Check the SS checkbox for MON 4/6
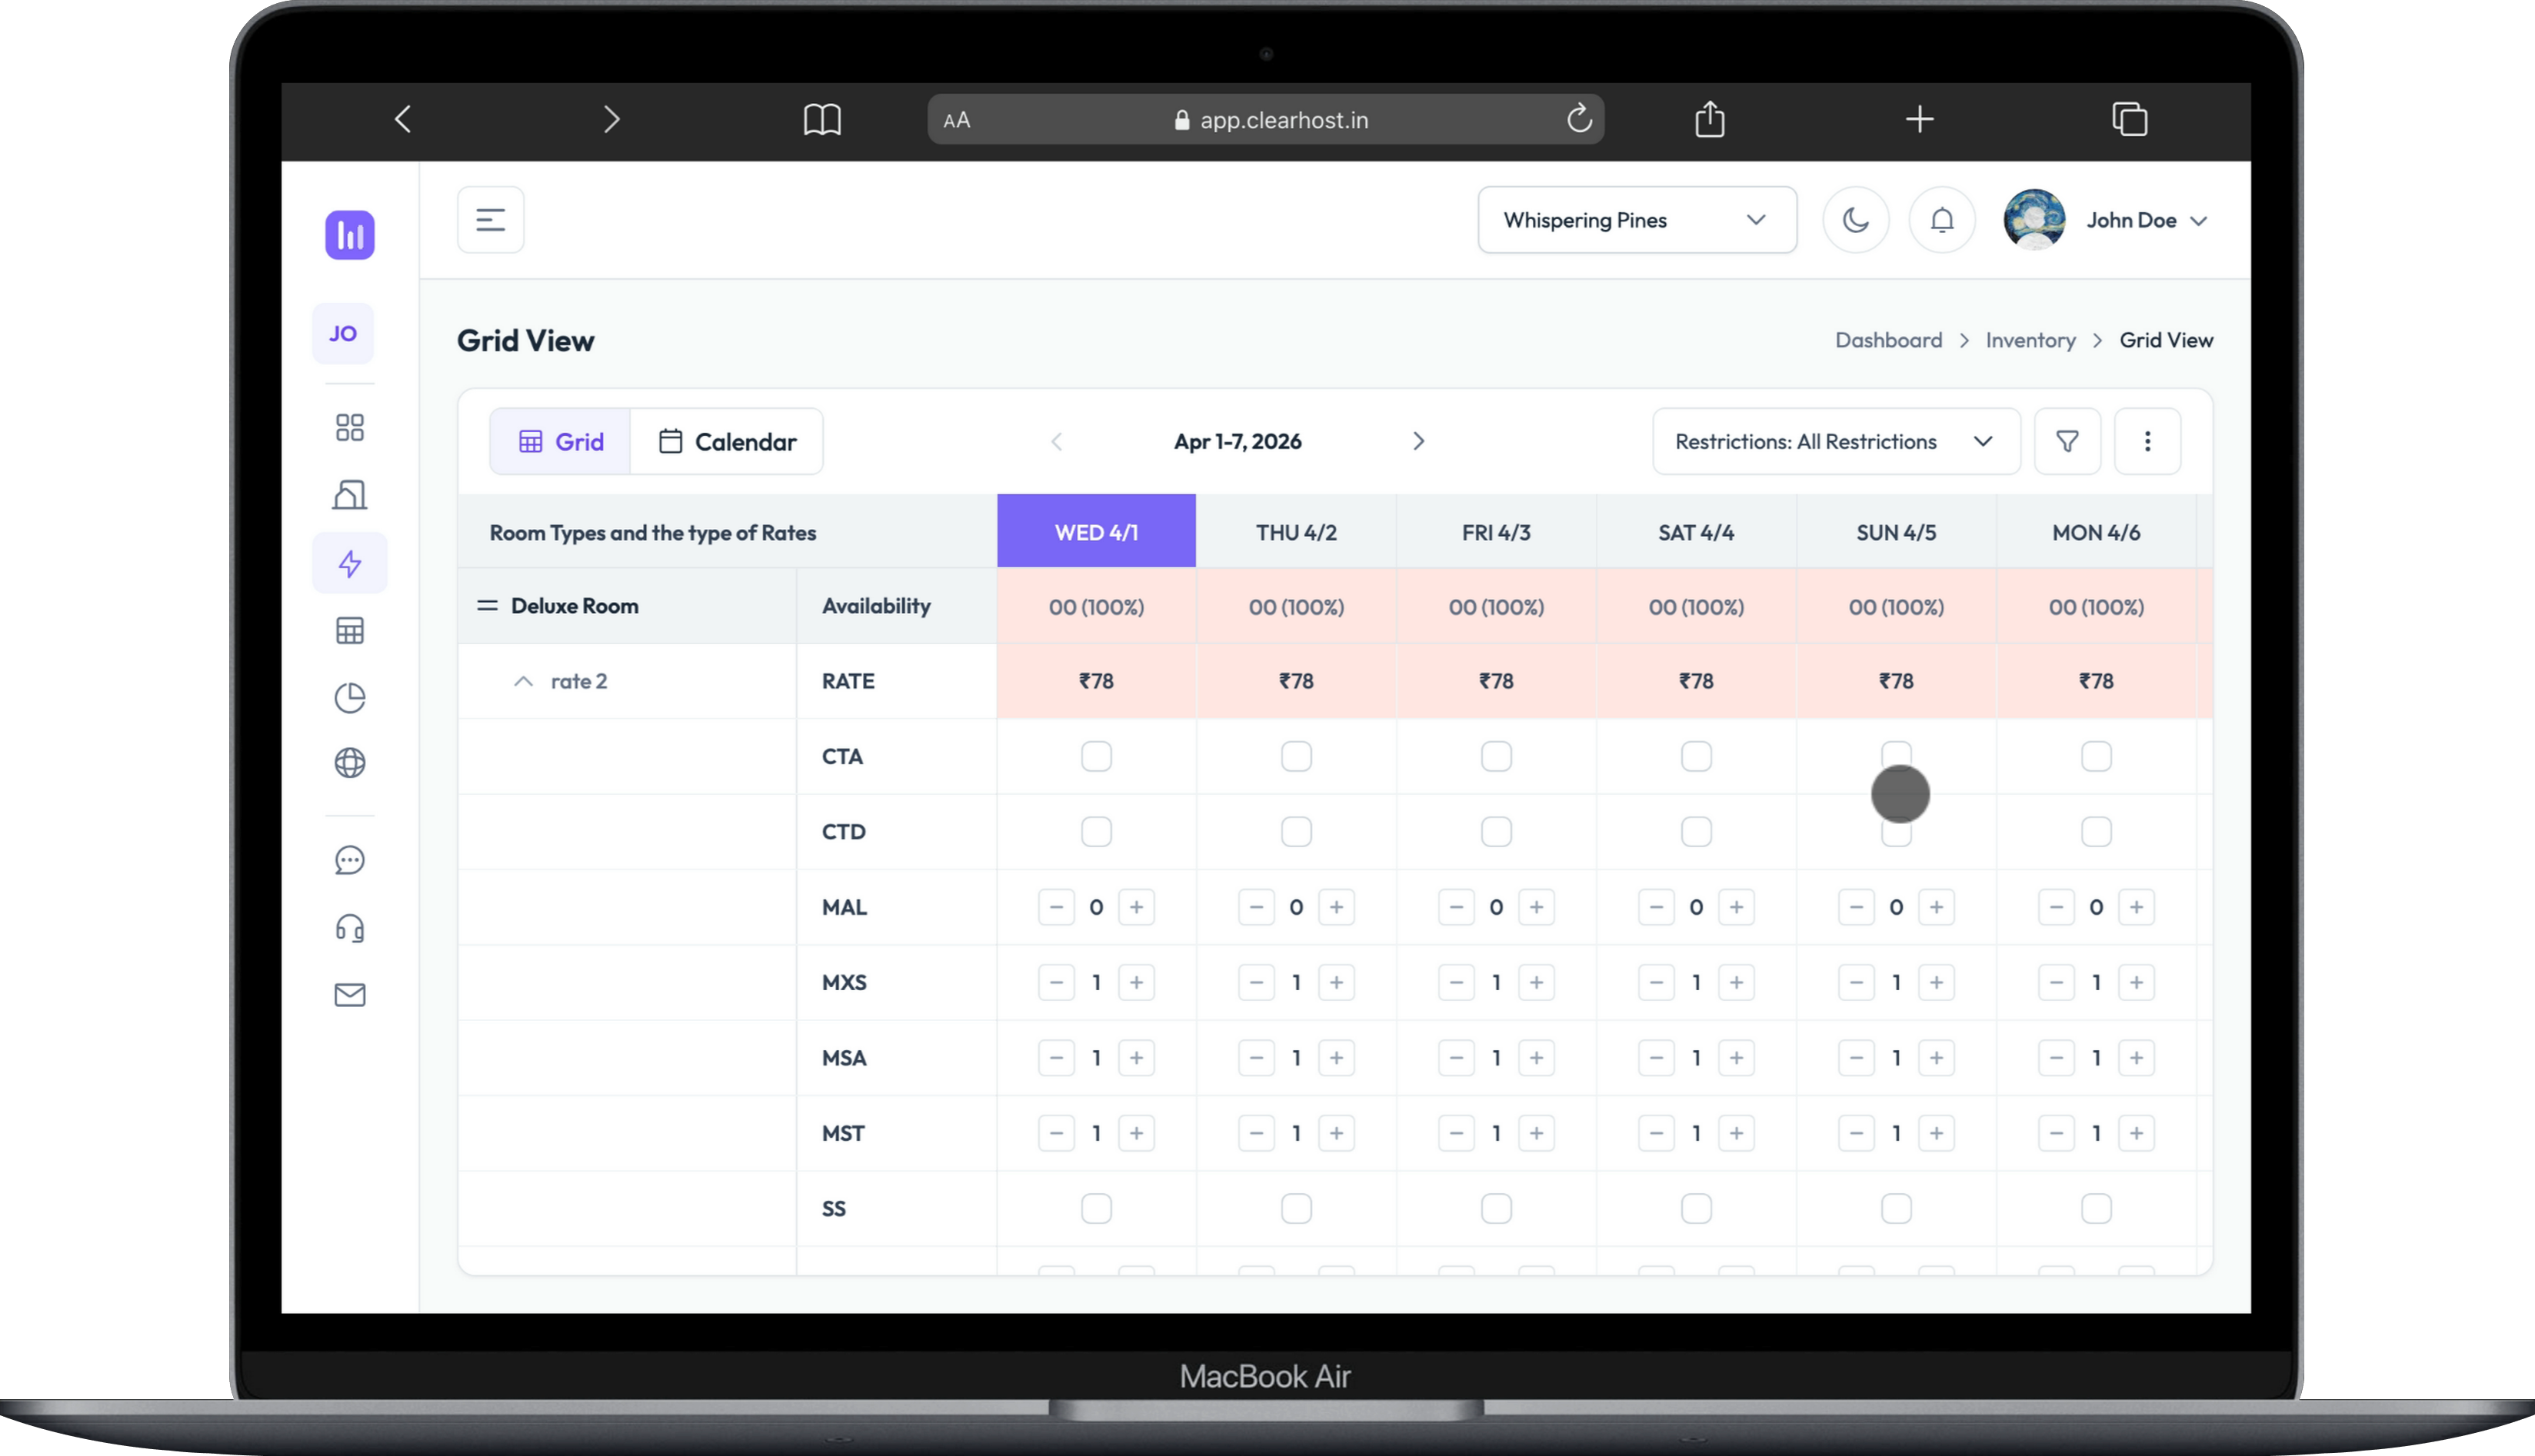This screenshot has height=1456, width=2535. point(2096,1208)
